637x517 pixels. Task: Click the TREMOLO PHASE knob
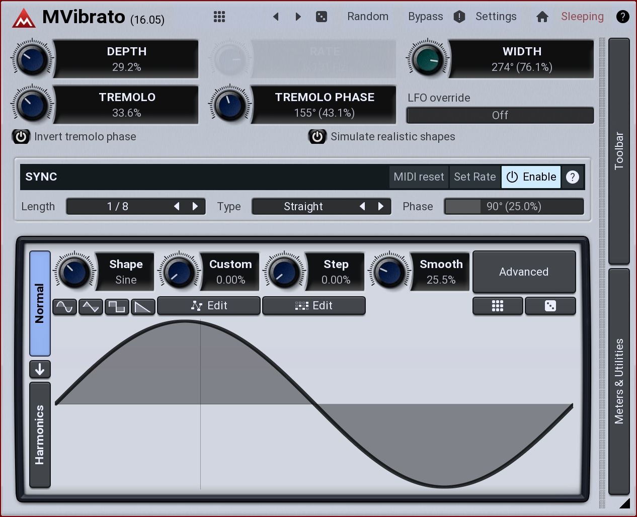[229, 105]
